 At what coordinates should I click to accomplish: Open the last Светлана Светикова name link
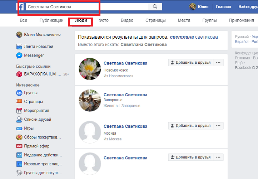(x=125, y=158)
